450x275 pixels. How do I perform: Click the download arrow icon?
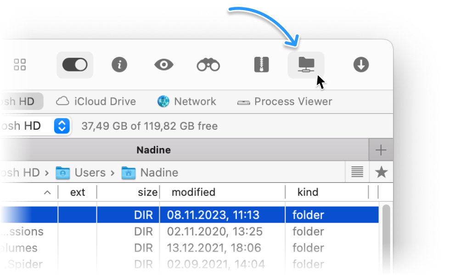[361, 65]
